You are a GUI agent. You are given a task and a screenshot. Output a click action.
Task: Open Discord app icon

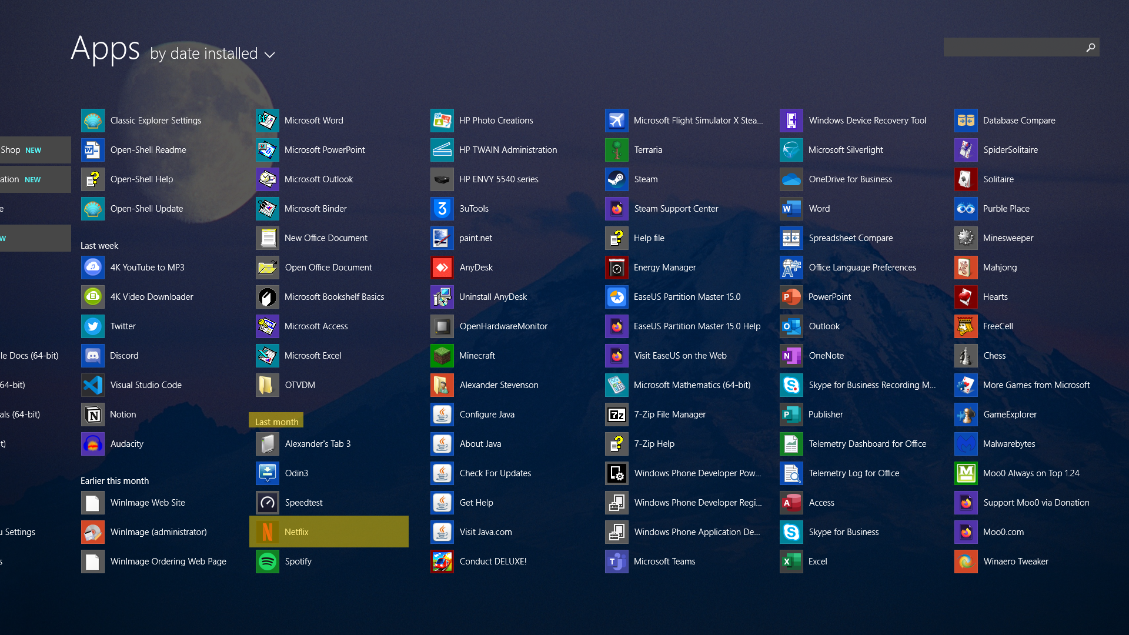point(93,356)
